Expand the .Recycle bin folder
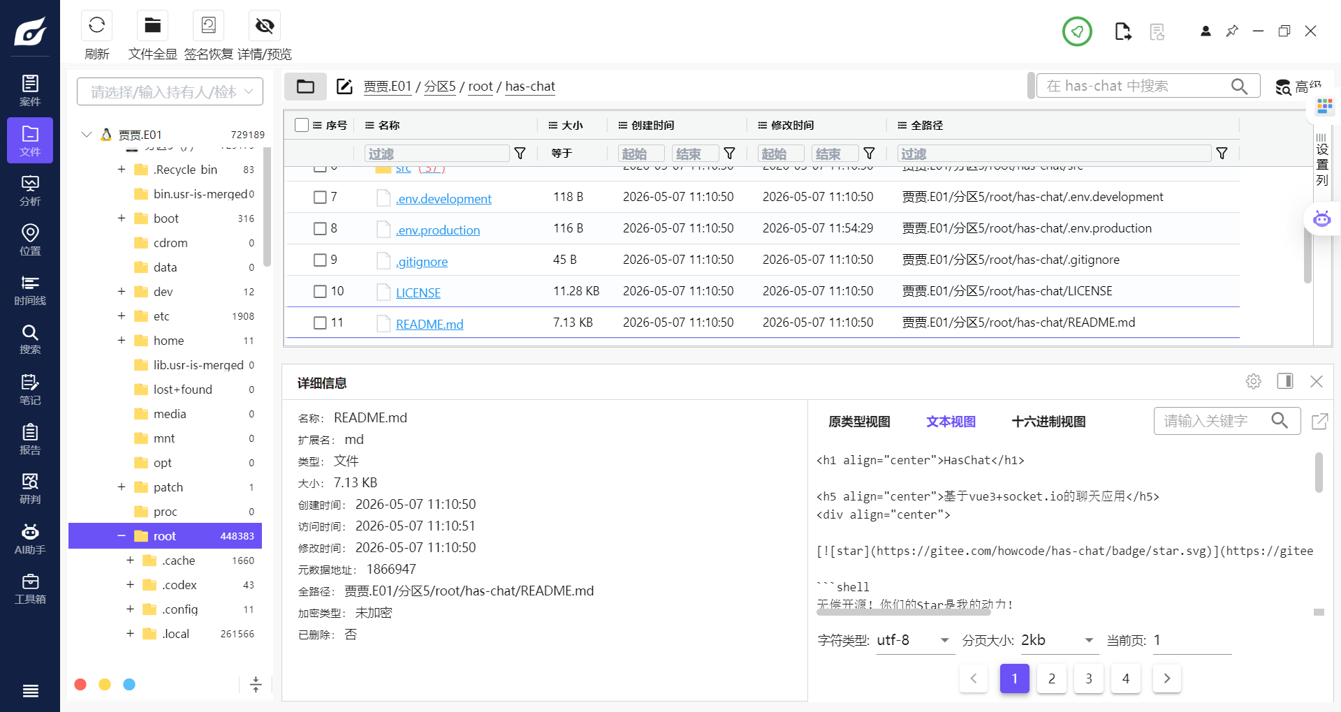1341x712 pixels. pos(122,169)
